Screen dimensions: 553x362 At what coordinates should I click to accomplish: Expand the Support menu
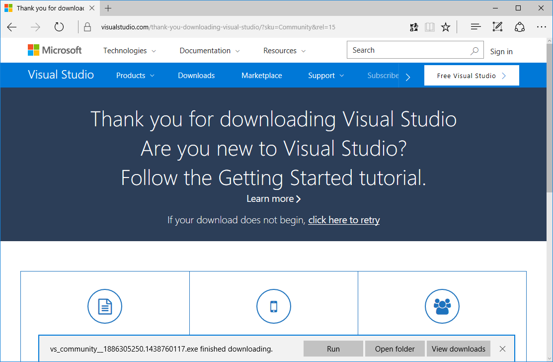point(326,76)
